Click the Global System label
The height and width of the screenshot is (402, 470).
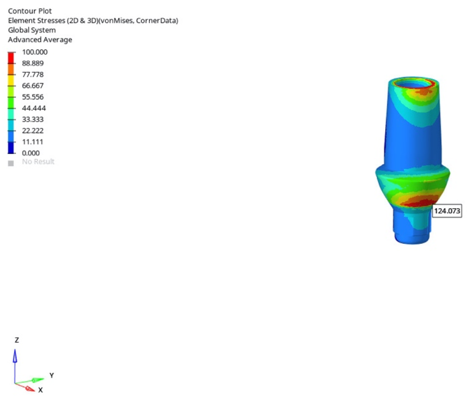pos(32,30)
